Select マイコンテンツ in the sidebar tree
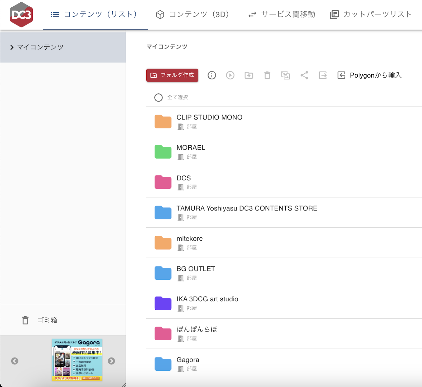The image size is (422, 387). pos(63,47)
